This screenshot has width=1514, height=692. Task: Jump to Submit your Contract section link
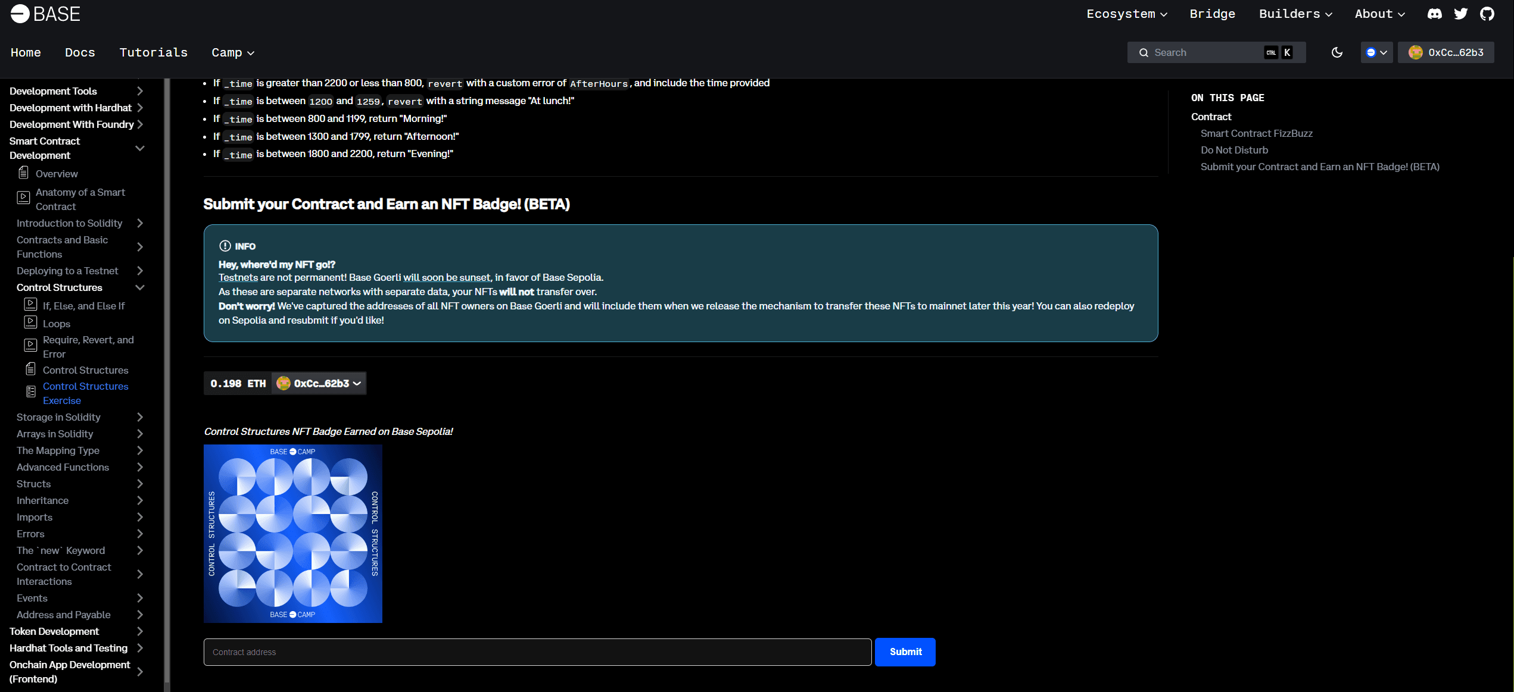pyautogui.click(x=1320, y=167)
